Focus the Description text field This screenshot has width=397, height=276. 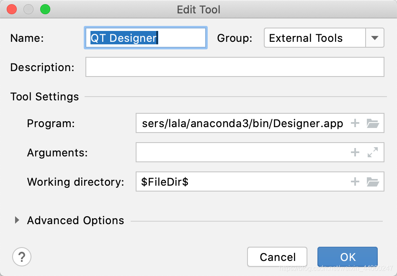[235, 67]
